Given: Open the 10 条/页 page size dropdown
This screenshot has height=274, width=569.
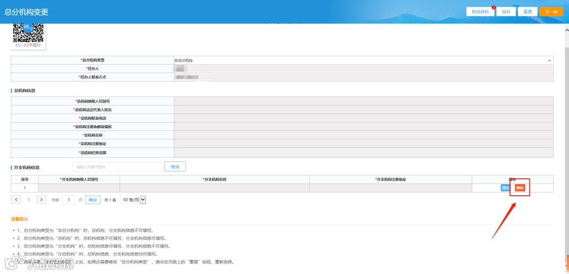Looking at the screenshot, I should point(133,200).
